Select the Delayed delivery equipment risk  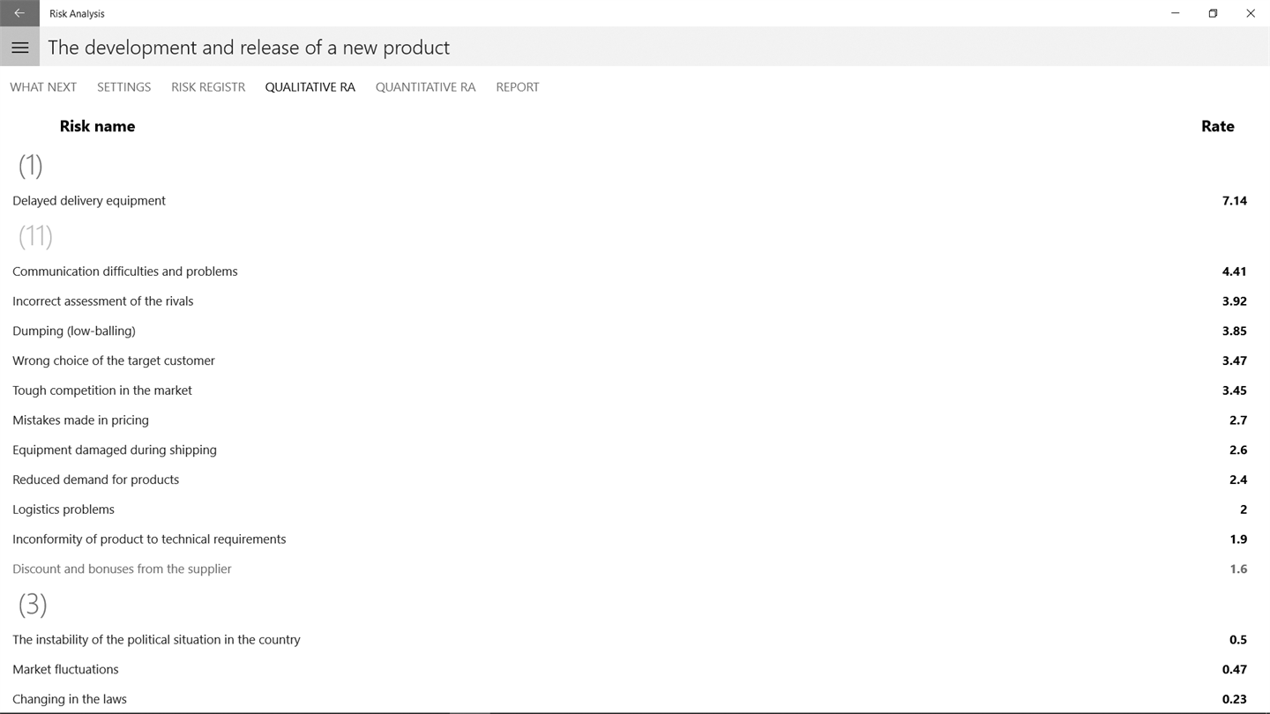pos(89,201)
